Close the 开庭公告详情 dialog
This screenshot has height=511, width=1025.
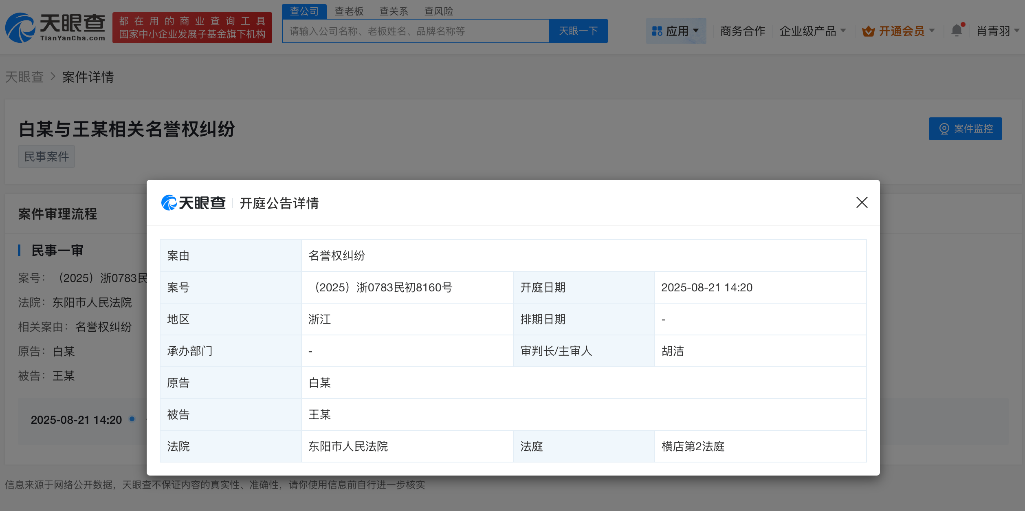[x=862, y=203]
